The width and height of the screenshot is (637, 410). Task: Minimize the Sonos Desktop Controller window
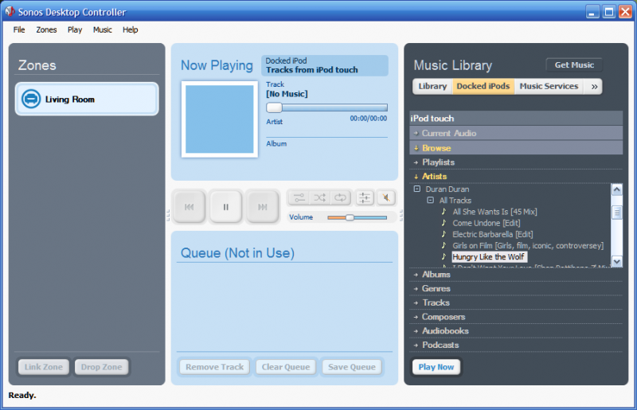[592, 12]
